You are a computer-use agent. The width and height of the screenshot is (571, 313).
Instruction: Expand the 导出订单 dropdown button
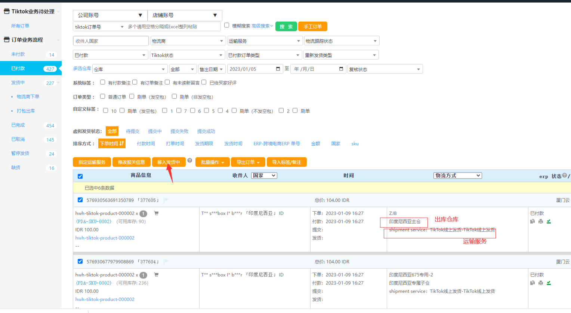248,162
